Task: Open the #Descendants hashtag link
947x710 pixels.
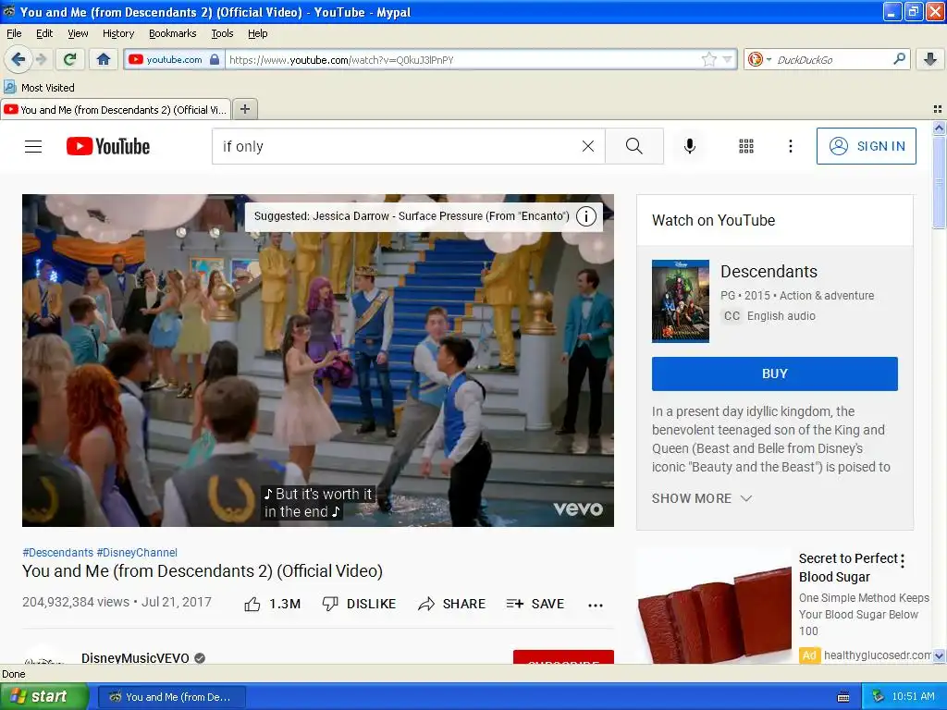Action: pyautogui.click(x=58, y=553)
